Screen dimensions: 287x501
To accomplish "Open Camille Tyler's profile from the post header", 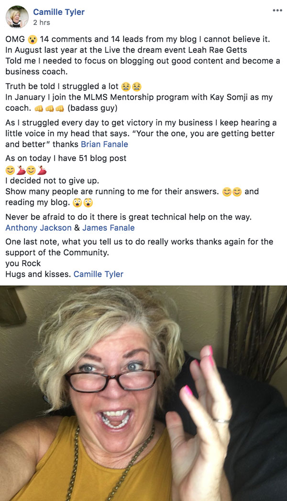I will pos(59,12).
